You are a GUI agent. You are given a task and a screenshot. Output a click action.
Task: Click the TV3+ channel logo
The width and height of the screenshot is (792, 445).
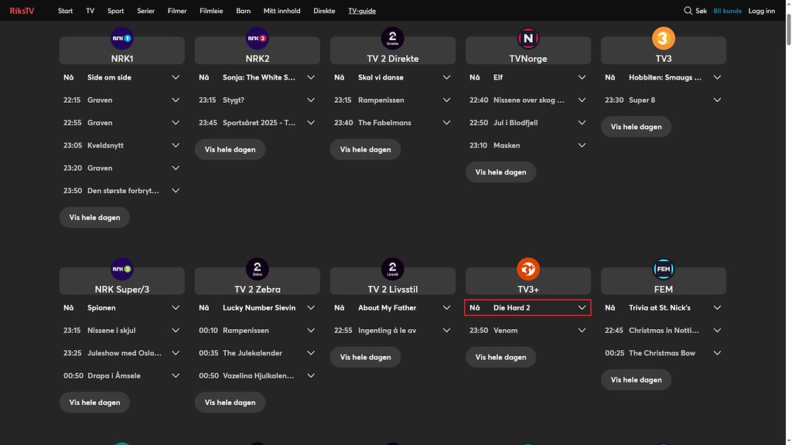click(527, 269)
